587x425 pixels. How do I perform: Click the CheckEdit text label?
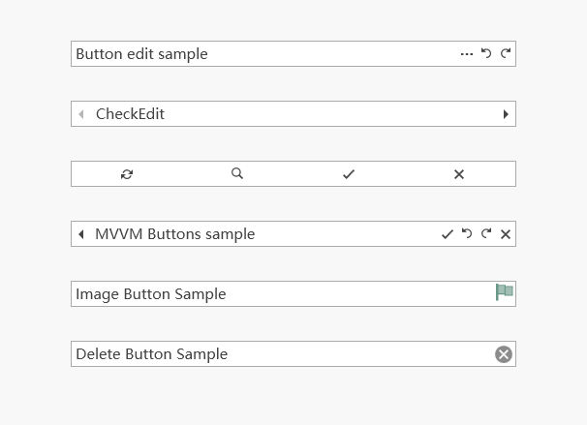131,114
